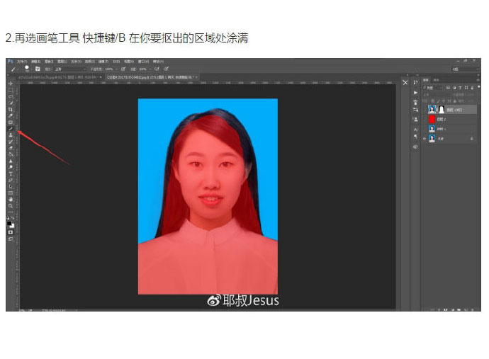Toggle type layer filter in Layers panel
The width and height of the screenshot is (489, 359).
click(x=460, y=88)
